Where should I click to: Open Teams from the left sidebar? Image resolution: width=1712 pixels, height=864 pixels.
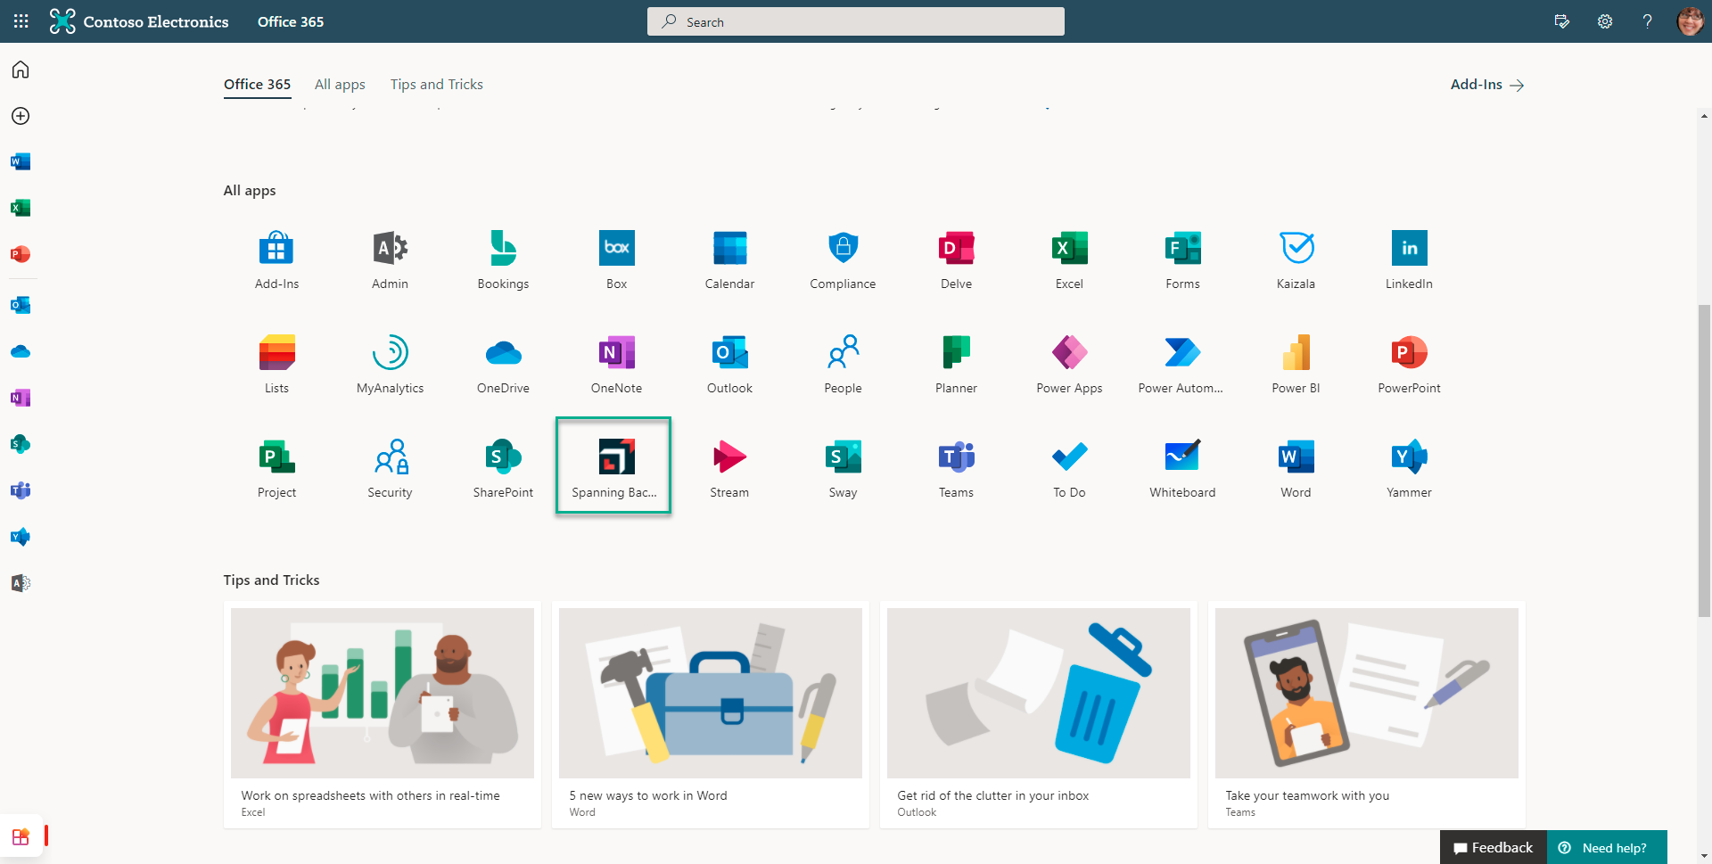click(21, 490)
